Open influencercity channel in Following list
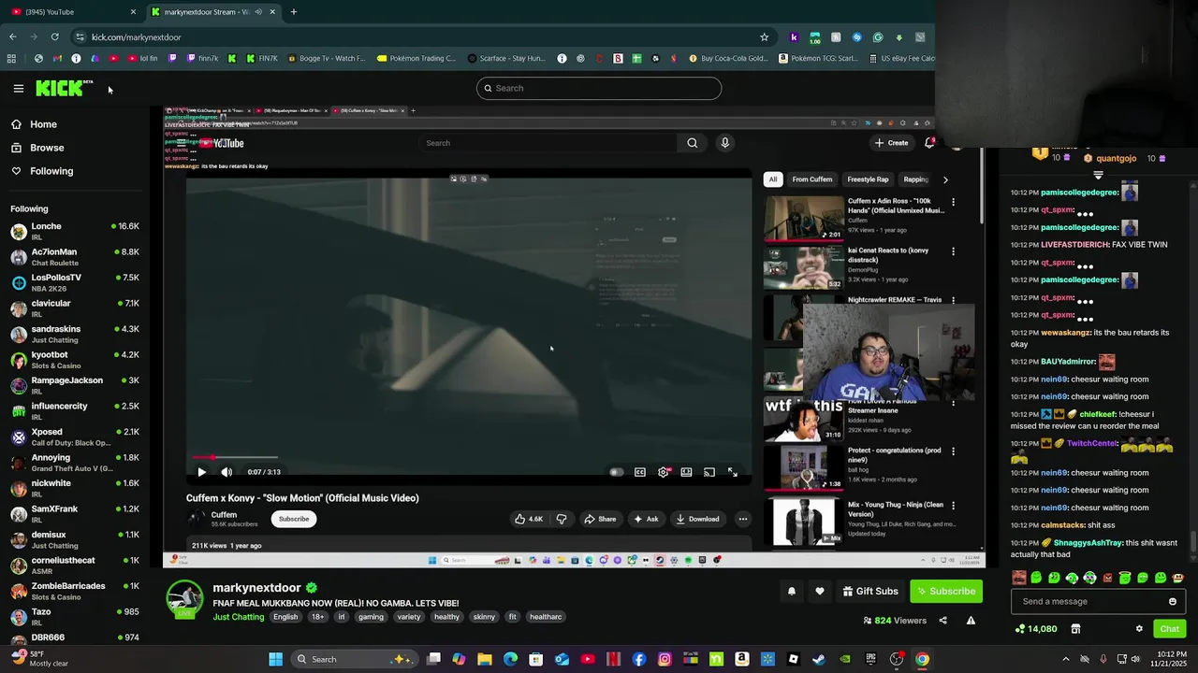The width and height of the screenshot is (1198, 673). (x=75, y=411)
